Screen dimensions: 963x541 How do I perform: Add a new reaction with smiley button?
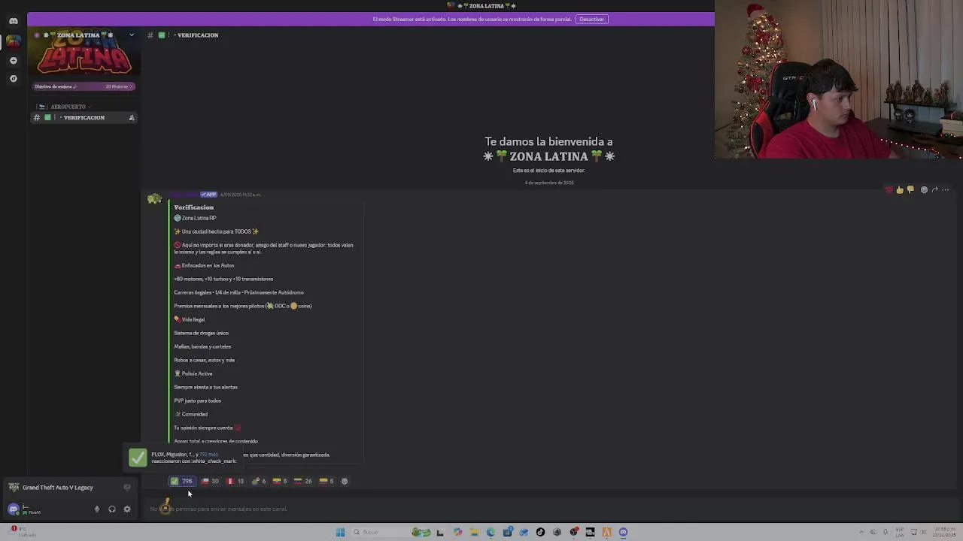(345, 481)
